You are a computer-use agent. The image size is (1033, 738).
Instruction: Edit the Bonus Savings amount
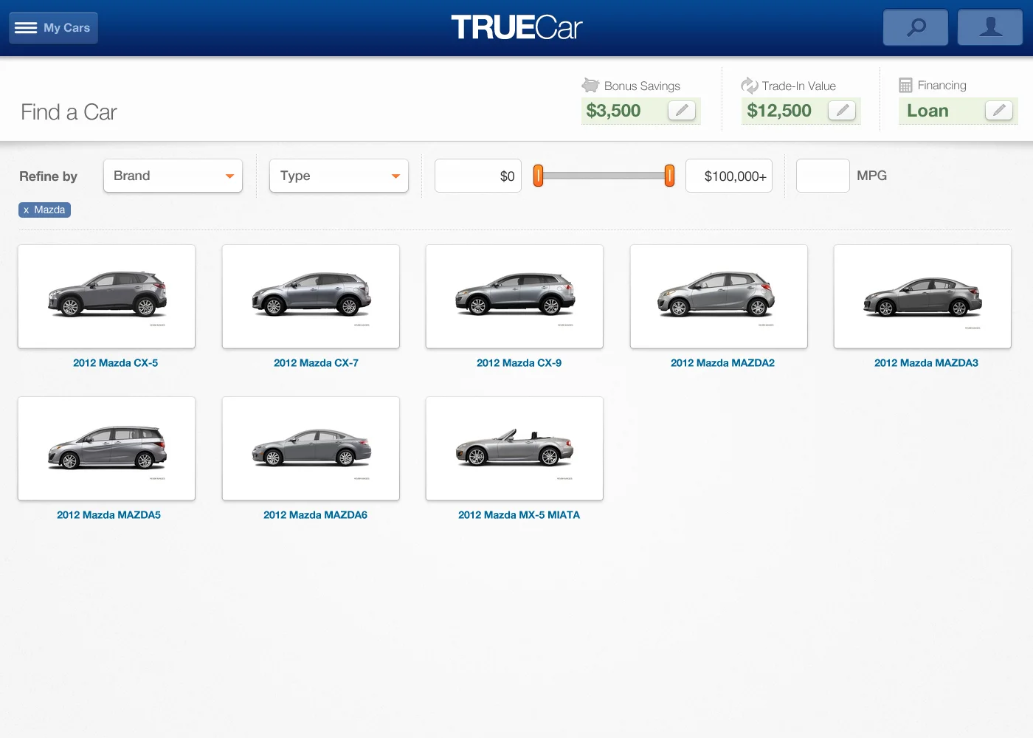pyautogui.click(x=682, y=111)
